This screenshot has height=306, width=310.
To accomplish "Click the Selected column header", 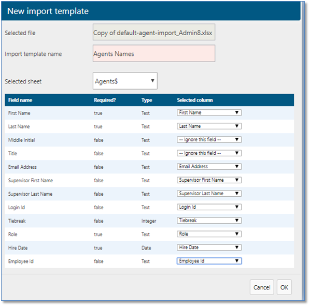I will [195, 100].
